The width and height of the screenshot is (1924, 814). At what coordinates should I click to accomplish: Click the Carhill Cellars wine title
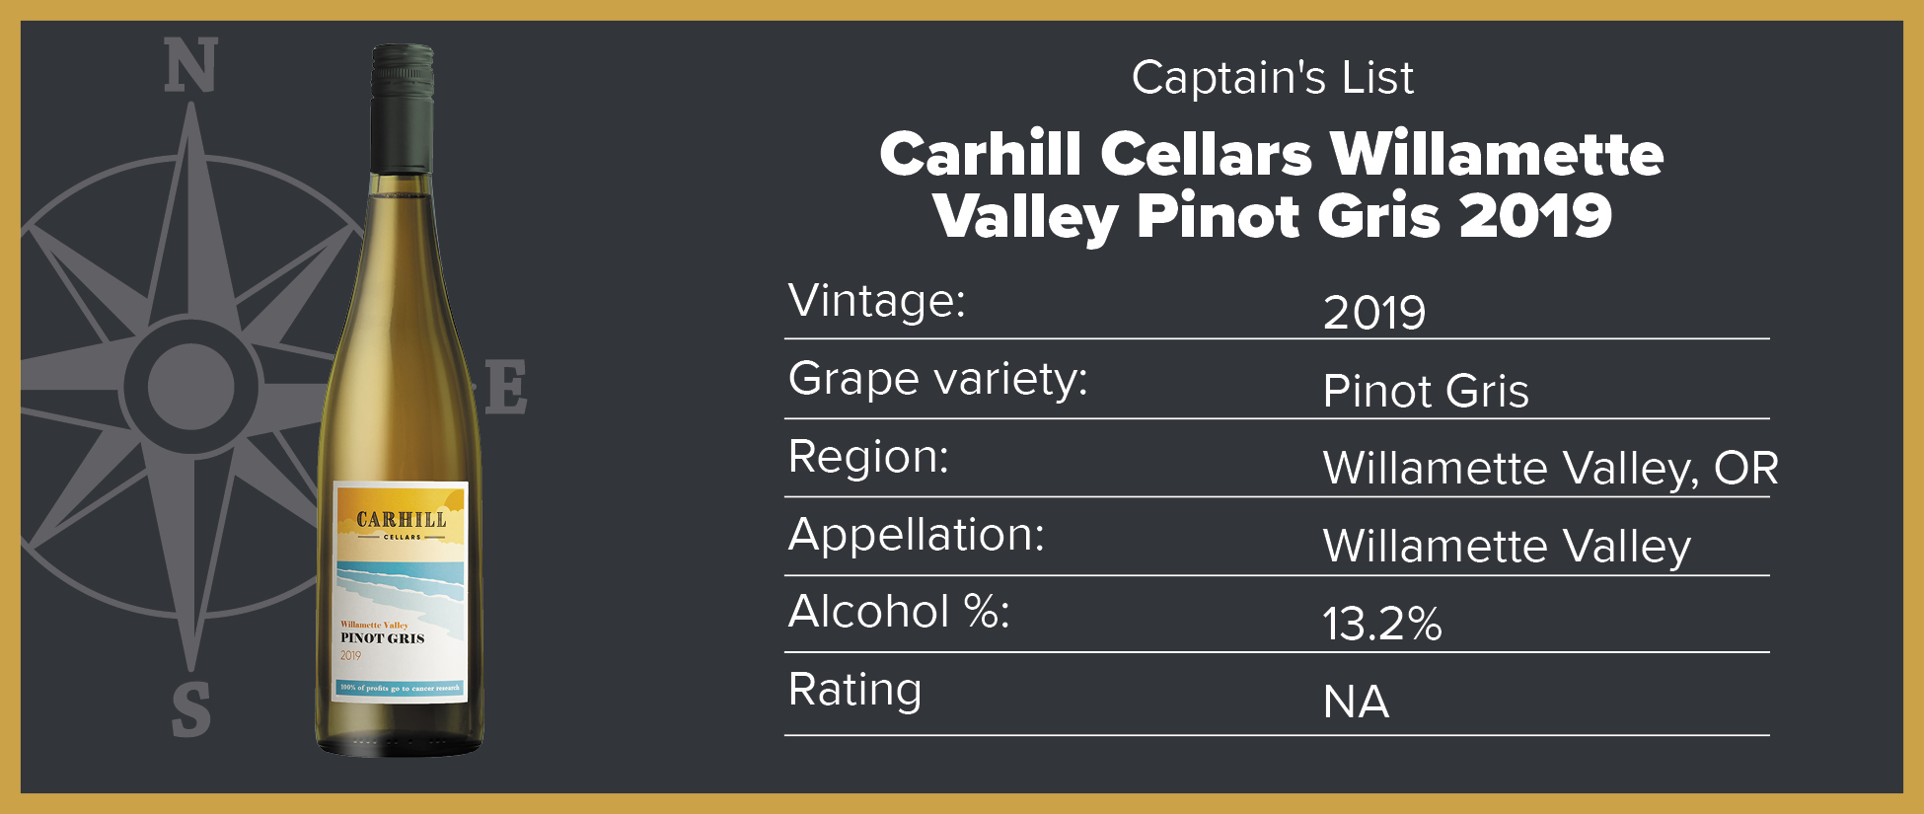1272,185
